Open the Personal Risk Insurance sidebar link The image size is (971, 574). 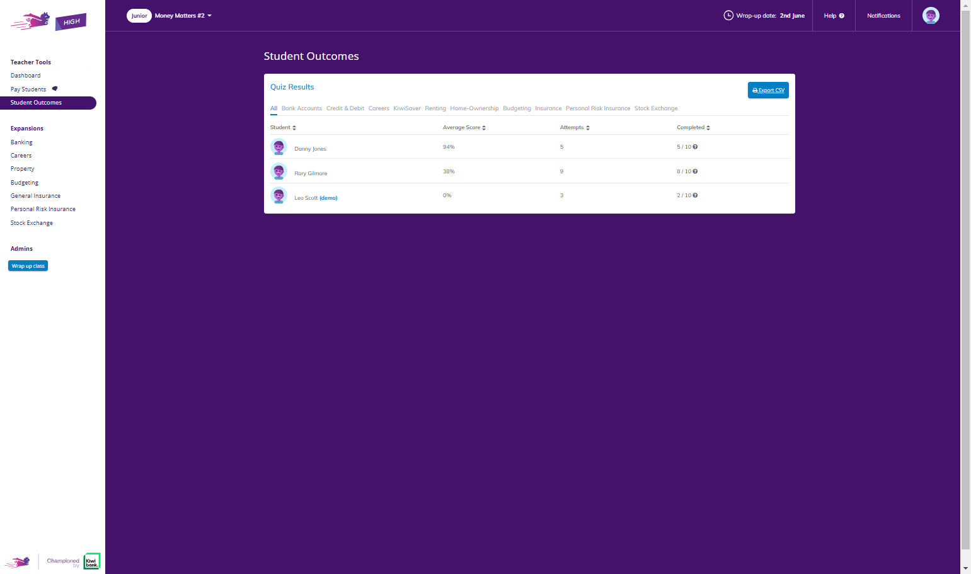coord(43,209)
